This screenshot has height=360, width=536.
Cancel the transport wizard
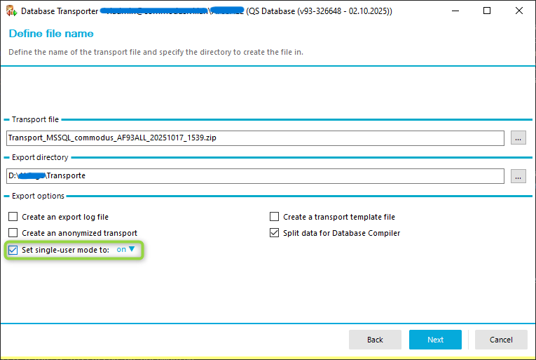500,340
